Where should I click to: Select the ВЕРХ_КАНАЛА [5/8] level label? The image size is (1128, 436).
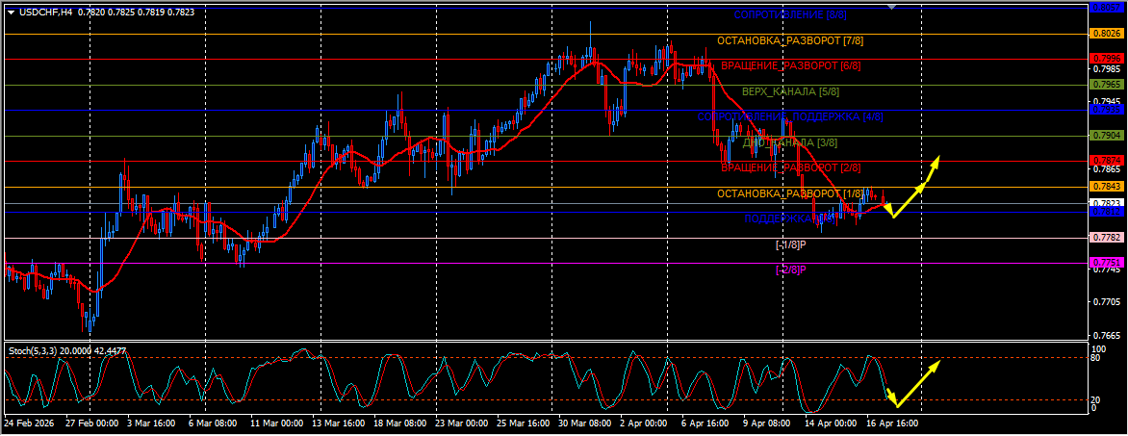[790, 91]
